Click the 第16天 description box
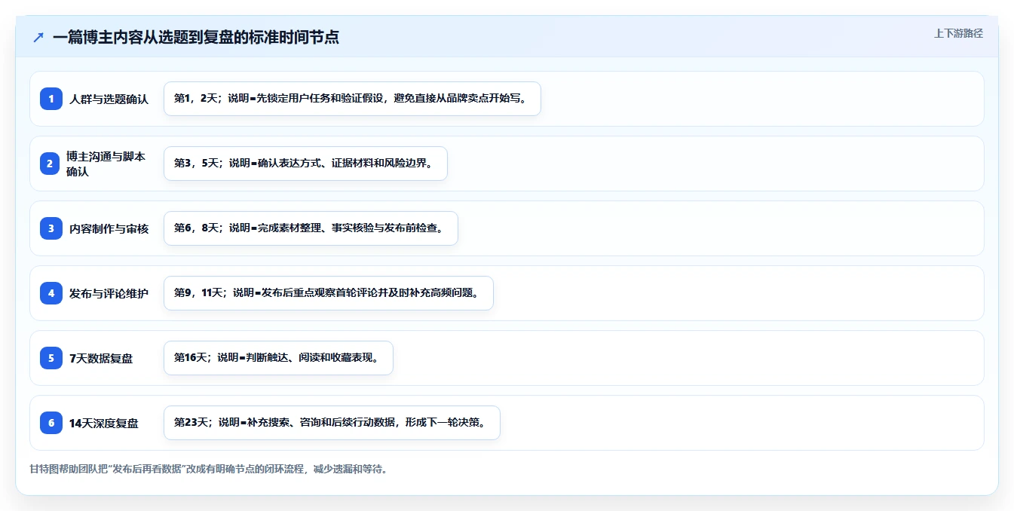1014x511 pixels. pyautogui.click(x=278, y=358)
